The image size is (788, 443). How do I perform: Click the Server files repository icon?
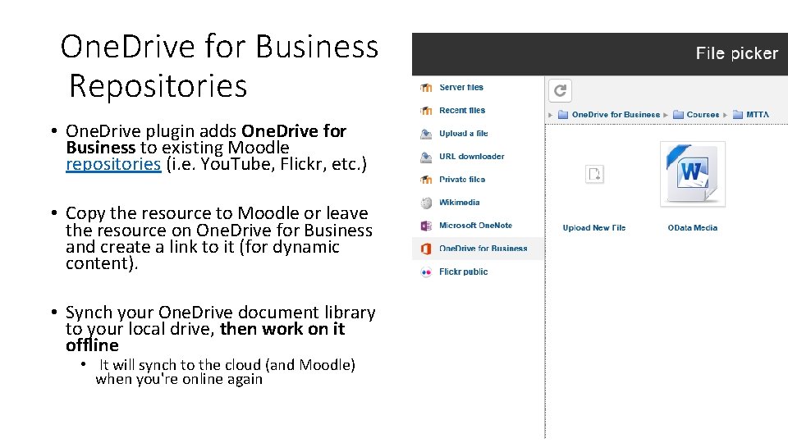tap(426, 88)
